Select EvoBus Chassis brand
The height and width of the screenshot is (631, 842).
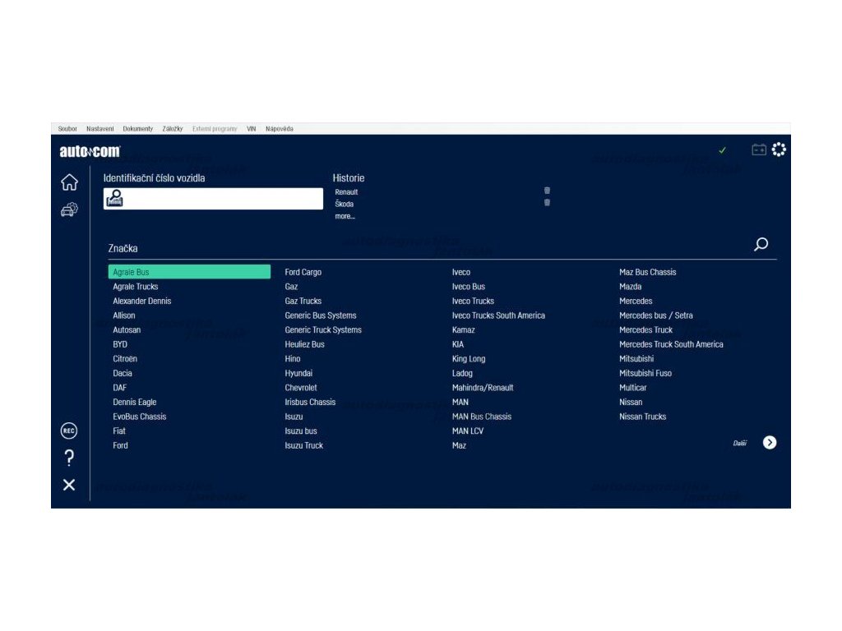pyautogui.click(x=140, y=417)
